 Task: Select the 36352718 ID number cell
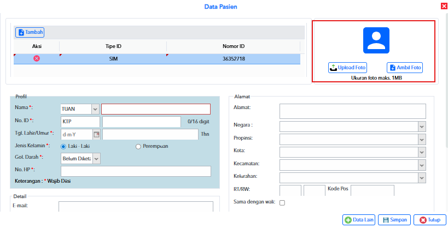click(x=234, y=59)
